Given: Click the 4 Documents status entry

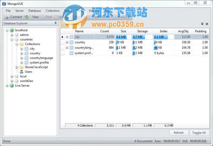Looking at the screenshot, I should (x=143, y=141).
